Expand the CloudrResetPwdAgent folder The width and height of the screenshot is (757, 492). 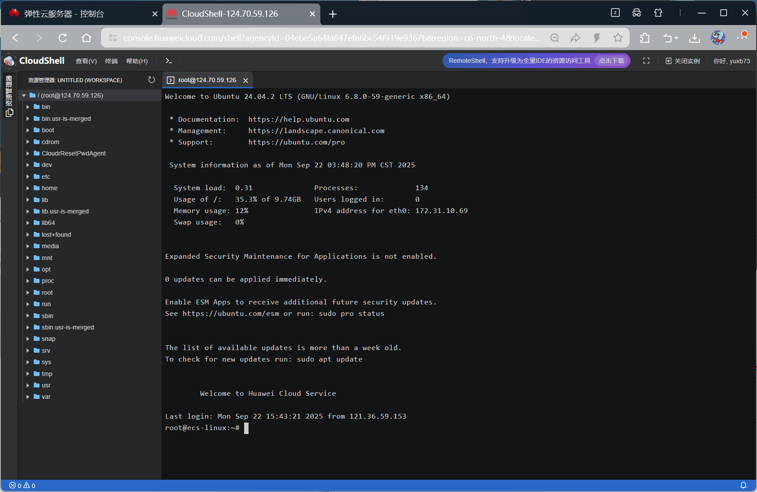tap(28, 153)
